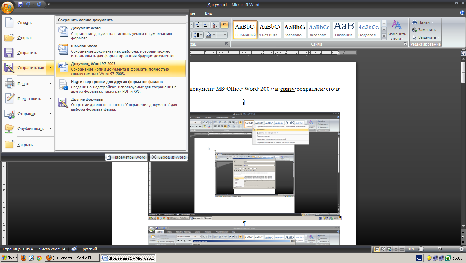Click the 90% zoom level
The height and width of the screenshot is (263, 466).
(x=412, y=249)
